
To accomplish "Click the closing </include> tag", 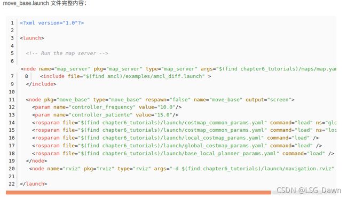I will (x=41, y=84).
